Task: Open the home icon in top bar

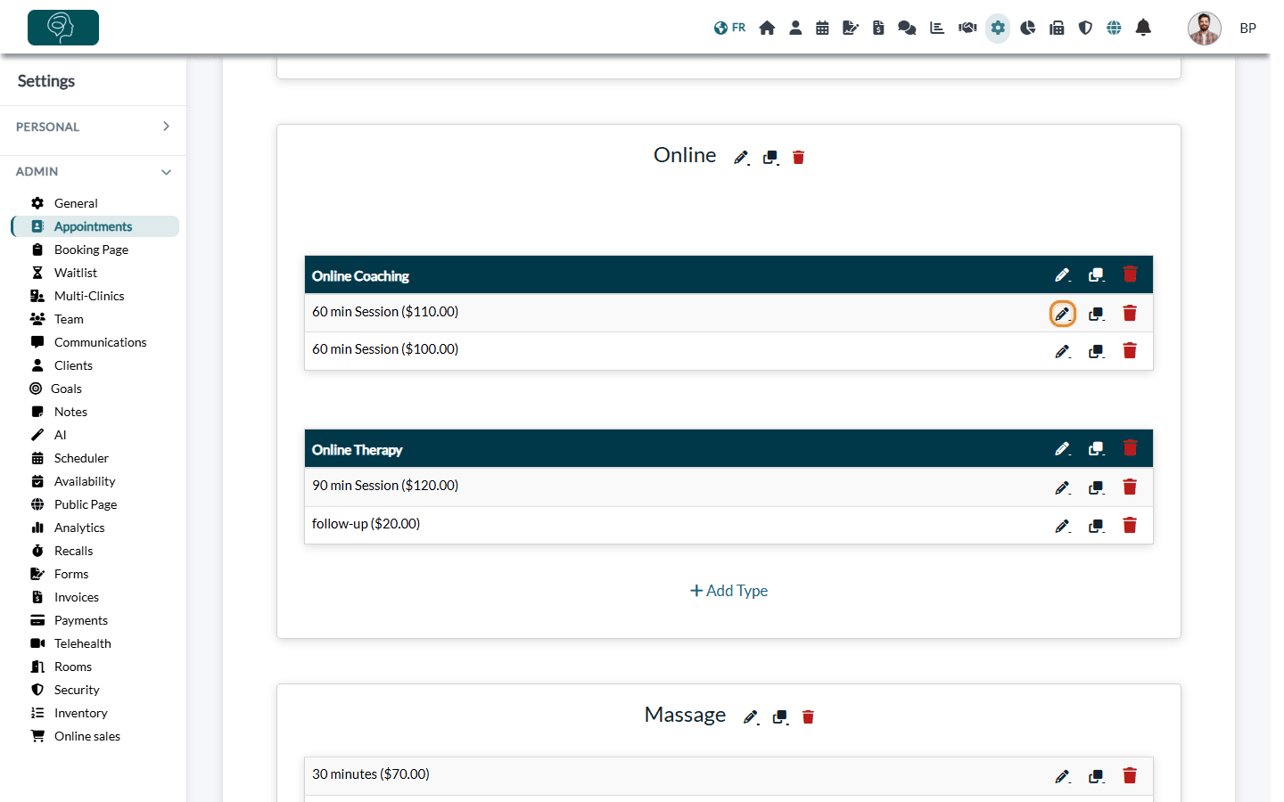Action: tap(767, 28)
